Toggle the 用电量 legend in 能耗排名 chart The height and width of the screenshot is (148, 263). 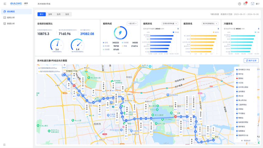(176, 32)
